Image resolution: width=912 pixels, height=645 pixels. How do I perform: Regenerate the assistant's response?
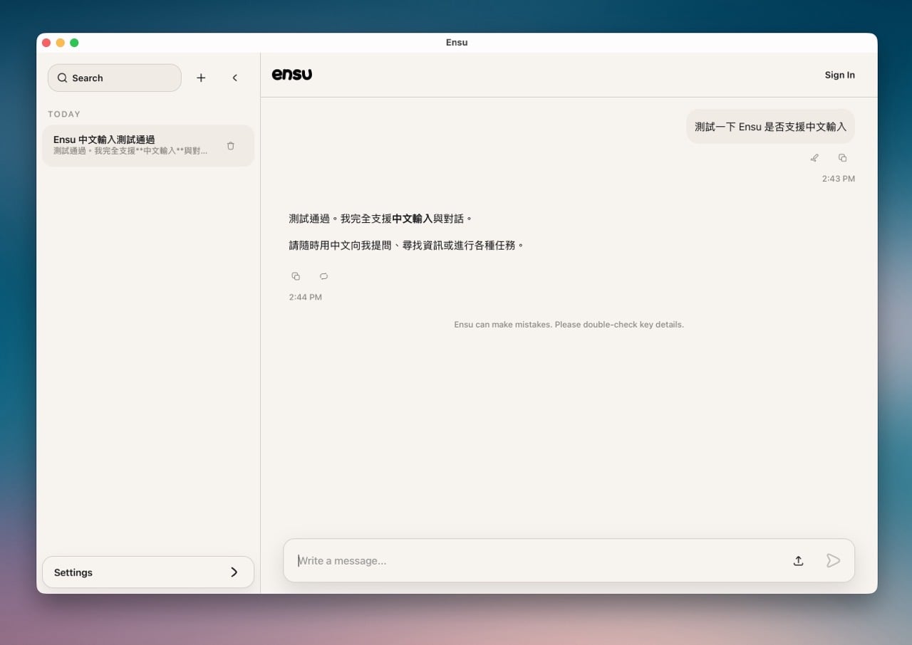pos(323,276)
